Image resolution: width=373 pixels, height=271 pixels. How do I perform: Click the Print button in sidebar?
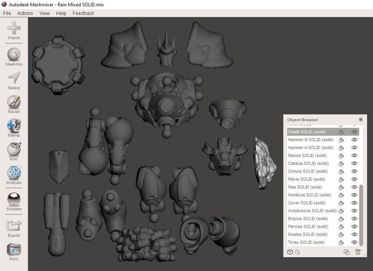pyautogui.click(x=14, y=251)
